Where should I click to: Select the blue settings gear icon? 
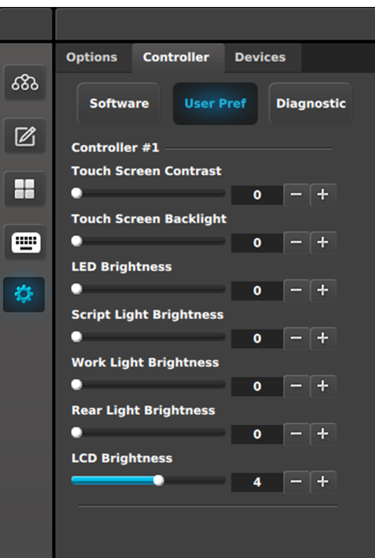click(24, 295)
